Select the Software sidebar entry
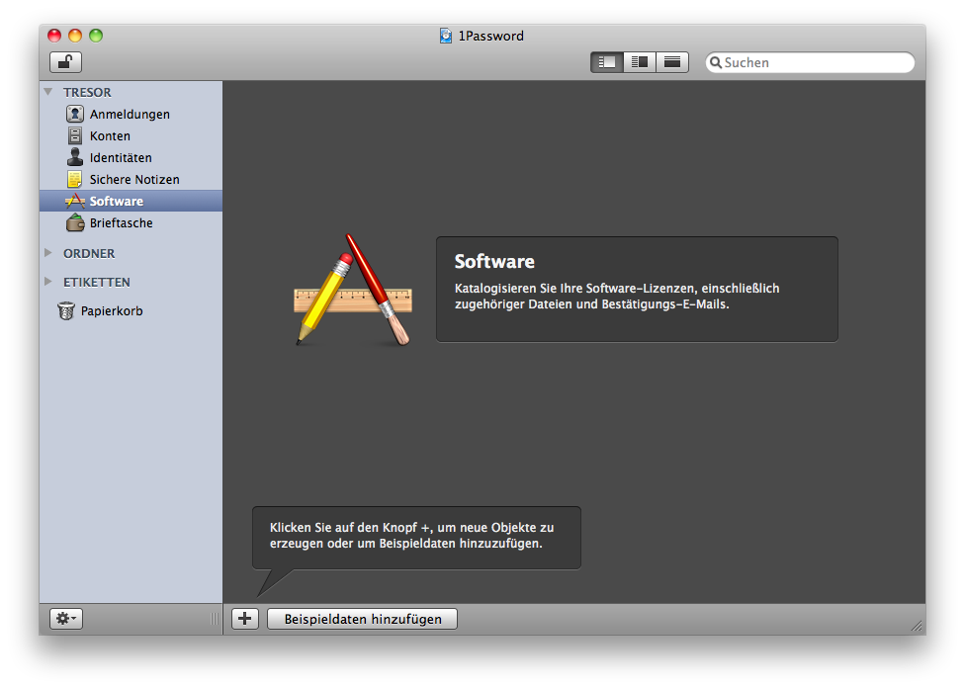The width and height of the screenshot is (965, 689). [116, 202]
